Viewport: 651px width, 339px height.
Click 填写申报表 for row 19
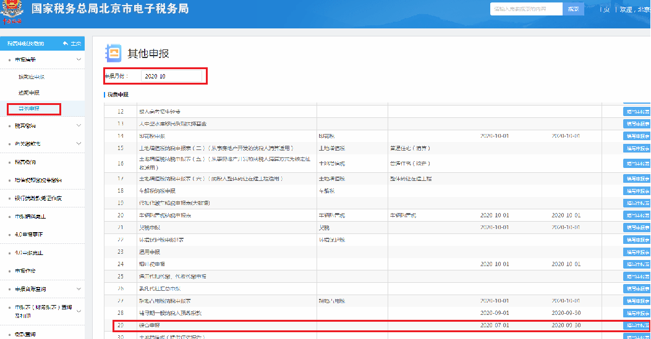(x=638, y=203)
